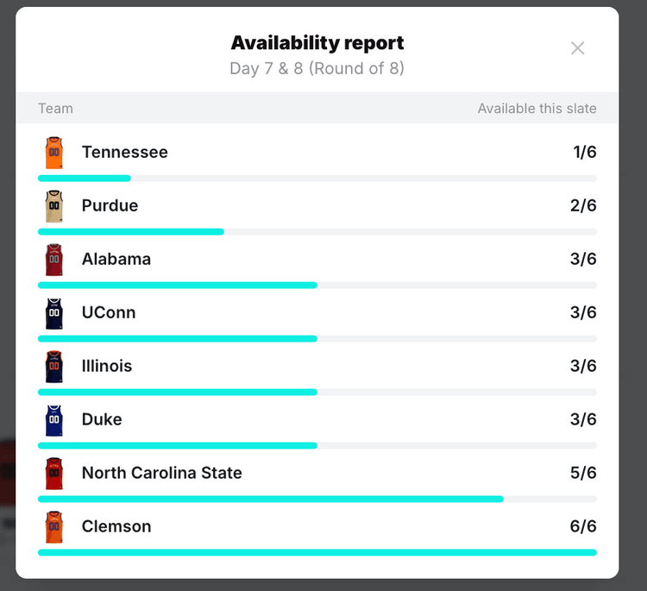Click the Team column header

pyautogui.click(x=55, y=109)
